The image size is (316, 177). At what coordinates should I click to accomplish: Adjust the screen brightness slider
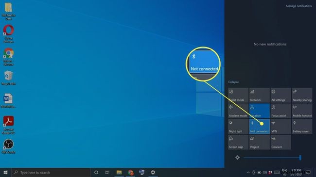click(x=272, y=158)
